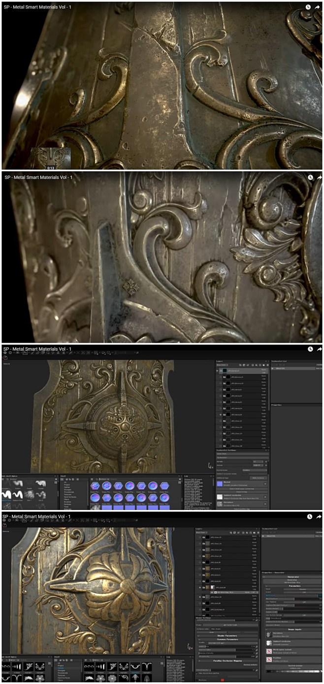This screenshot has width=324, height=684.
Task: Select the Layers panel tab in third video
Action: pos(220,361)
